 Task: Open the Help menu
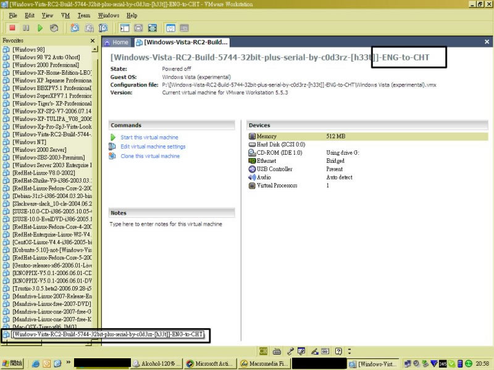click(x=132, y=15)
